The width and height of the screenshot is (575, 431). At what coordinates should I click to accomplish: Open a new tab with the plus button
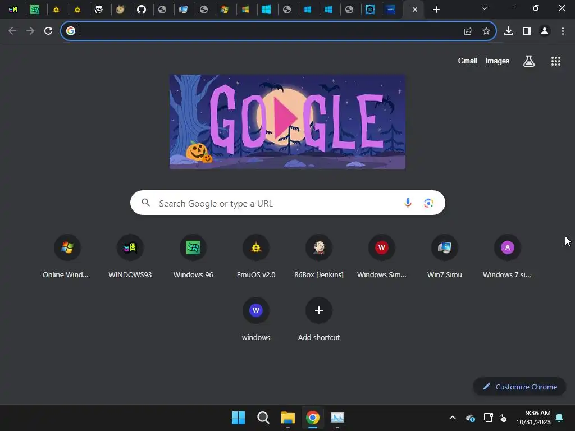point(436,10)
